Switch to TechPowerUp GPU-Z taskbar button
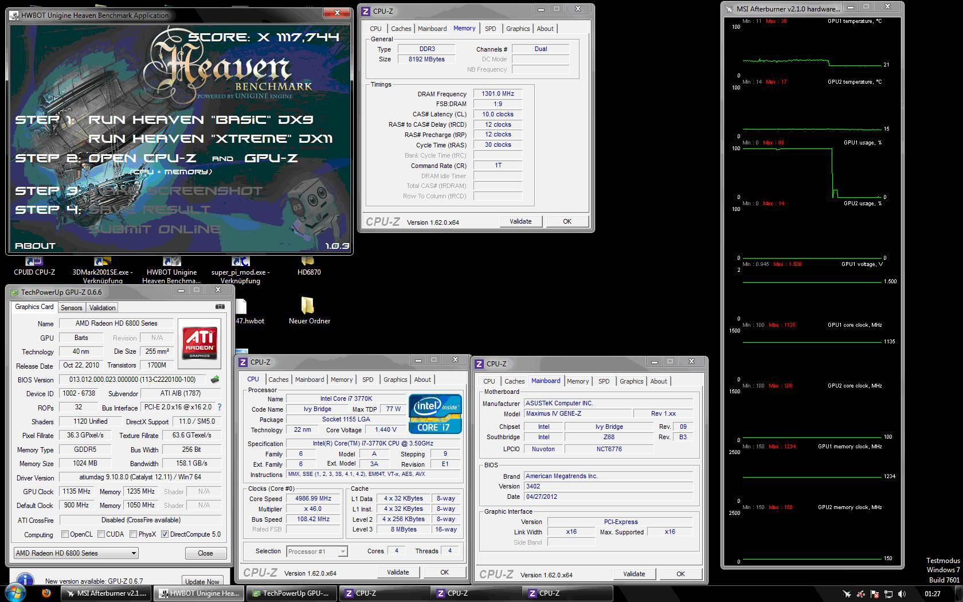This screenshot has width=963, height=602. 291,593
